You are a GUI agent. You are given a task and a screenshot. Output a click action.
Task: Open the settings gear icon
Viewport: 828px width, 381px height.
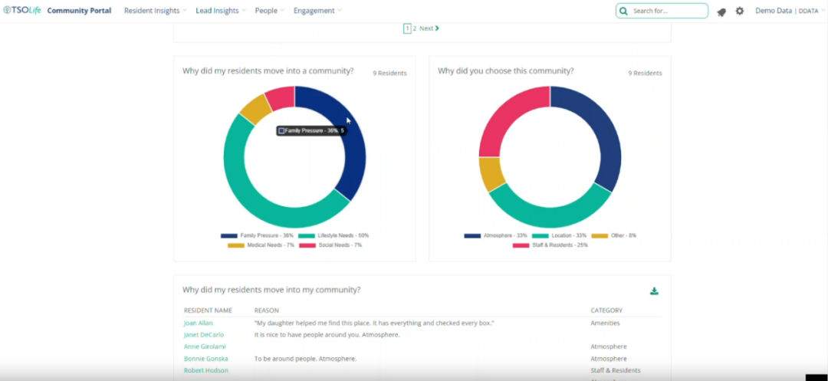740,11
